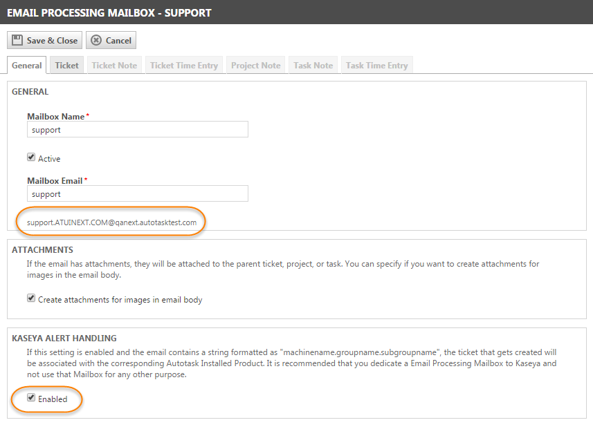This screenshot has height=429, width=593.
Task: Click the circled X icon on Cancel
Action: [x=96, y=40]
